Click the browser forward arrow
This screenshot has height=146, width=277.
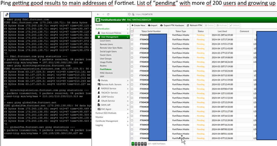pyautogui.click(x=103, y=14)
